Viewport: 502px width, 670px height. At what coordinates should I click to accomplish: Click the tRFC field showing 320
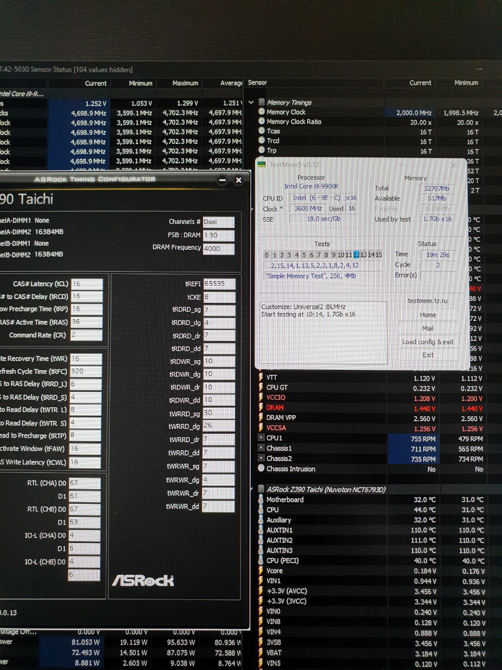click(x=86, y=371)
